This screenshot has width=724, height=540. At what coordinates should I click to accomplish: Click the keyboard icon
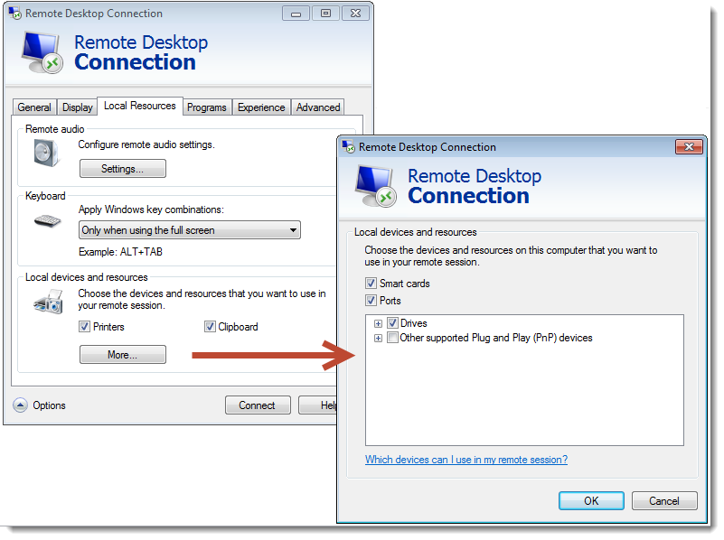click(x=46, y=220)
